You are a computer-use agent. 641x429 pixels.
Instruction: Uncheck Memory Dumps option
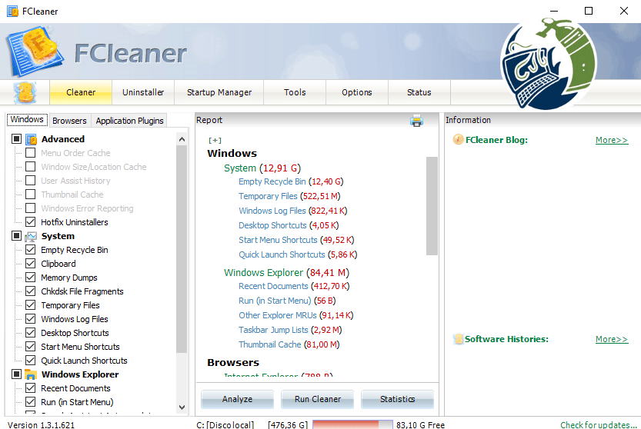pos(30,278)
